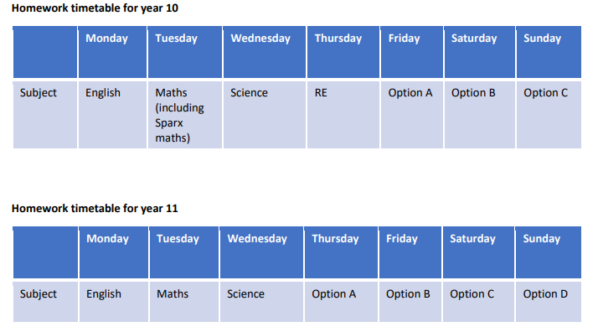
Task: Click the Wednesday header in year 10 table
Action: click(265, 52)
